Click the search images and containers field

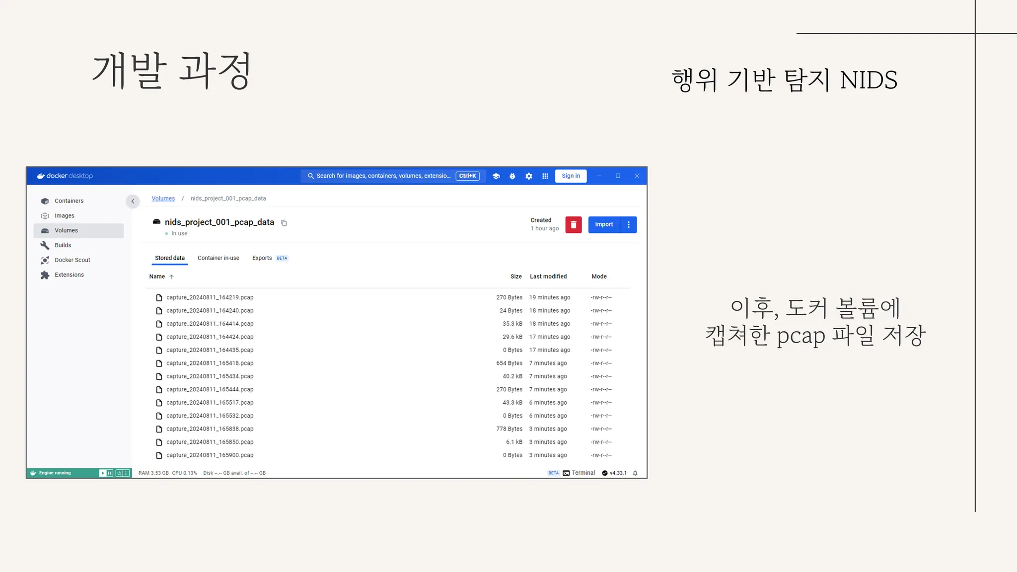pos(382,176)
